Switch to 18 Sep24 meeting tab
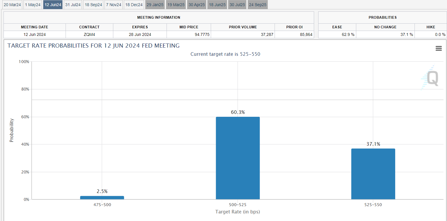Image resolution: width=447 pixels, height=221 pixels. point(93,5)
